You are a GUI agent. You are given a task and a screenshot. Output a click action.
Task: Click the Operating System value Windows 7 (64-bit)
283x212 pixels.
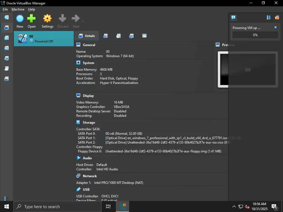coord(120,56)
